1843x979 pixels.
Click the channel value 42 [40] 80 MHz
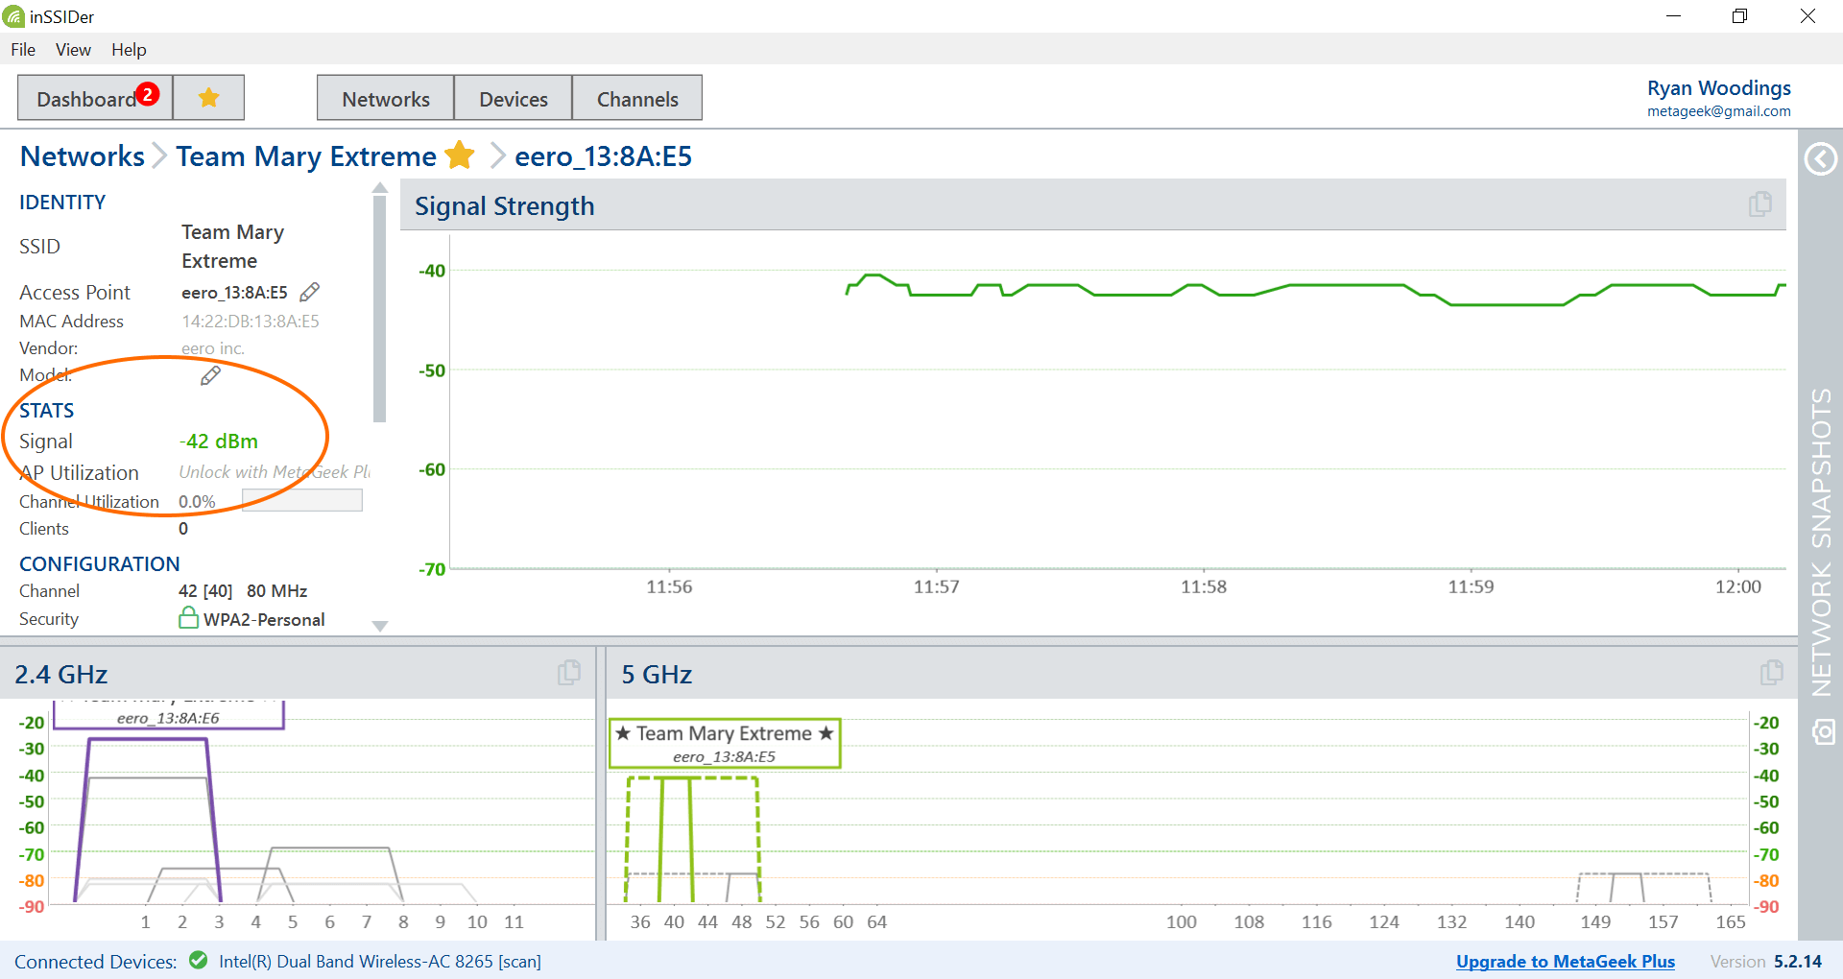point(244,591)
